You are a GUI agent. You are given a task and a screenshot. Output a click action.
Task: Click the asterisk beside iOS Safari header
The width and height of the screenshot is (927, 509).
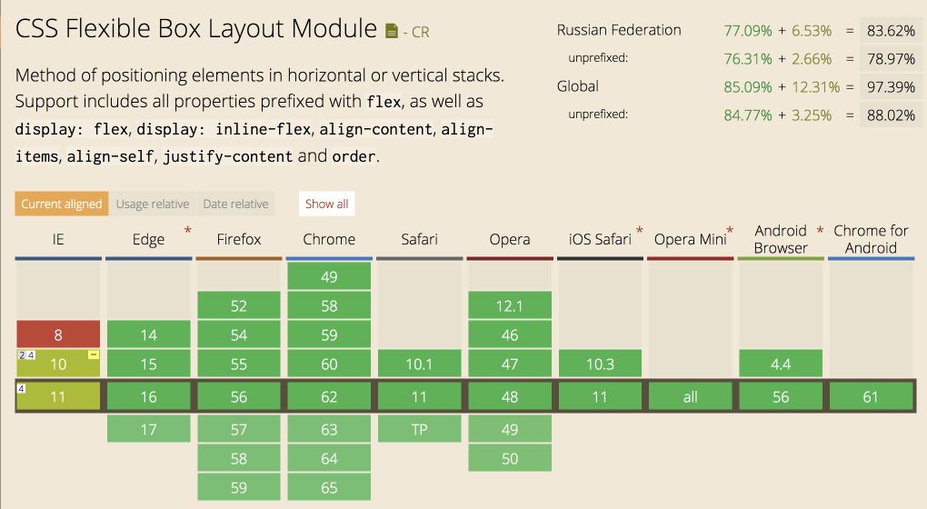point(640,231)
